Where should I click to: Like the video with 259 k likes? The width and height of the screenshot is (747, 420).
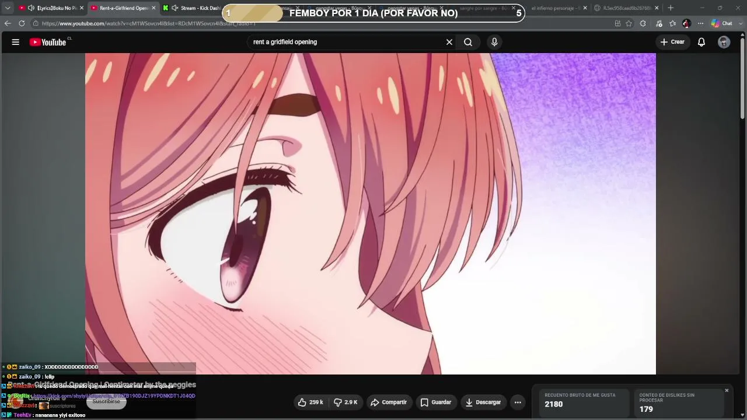click(310, 402)
